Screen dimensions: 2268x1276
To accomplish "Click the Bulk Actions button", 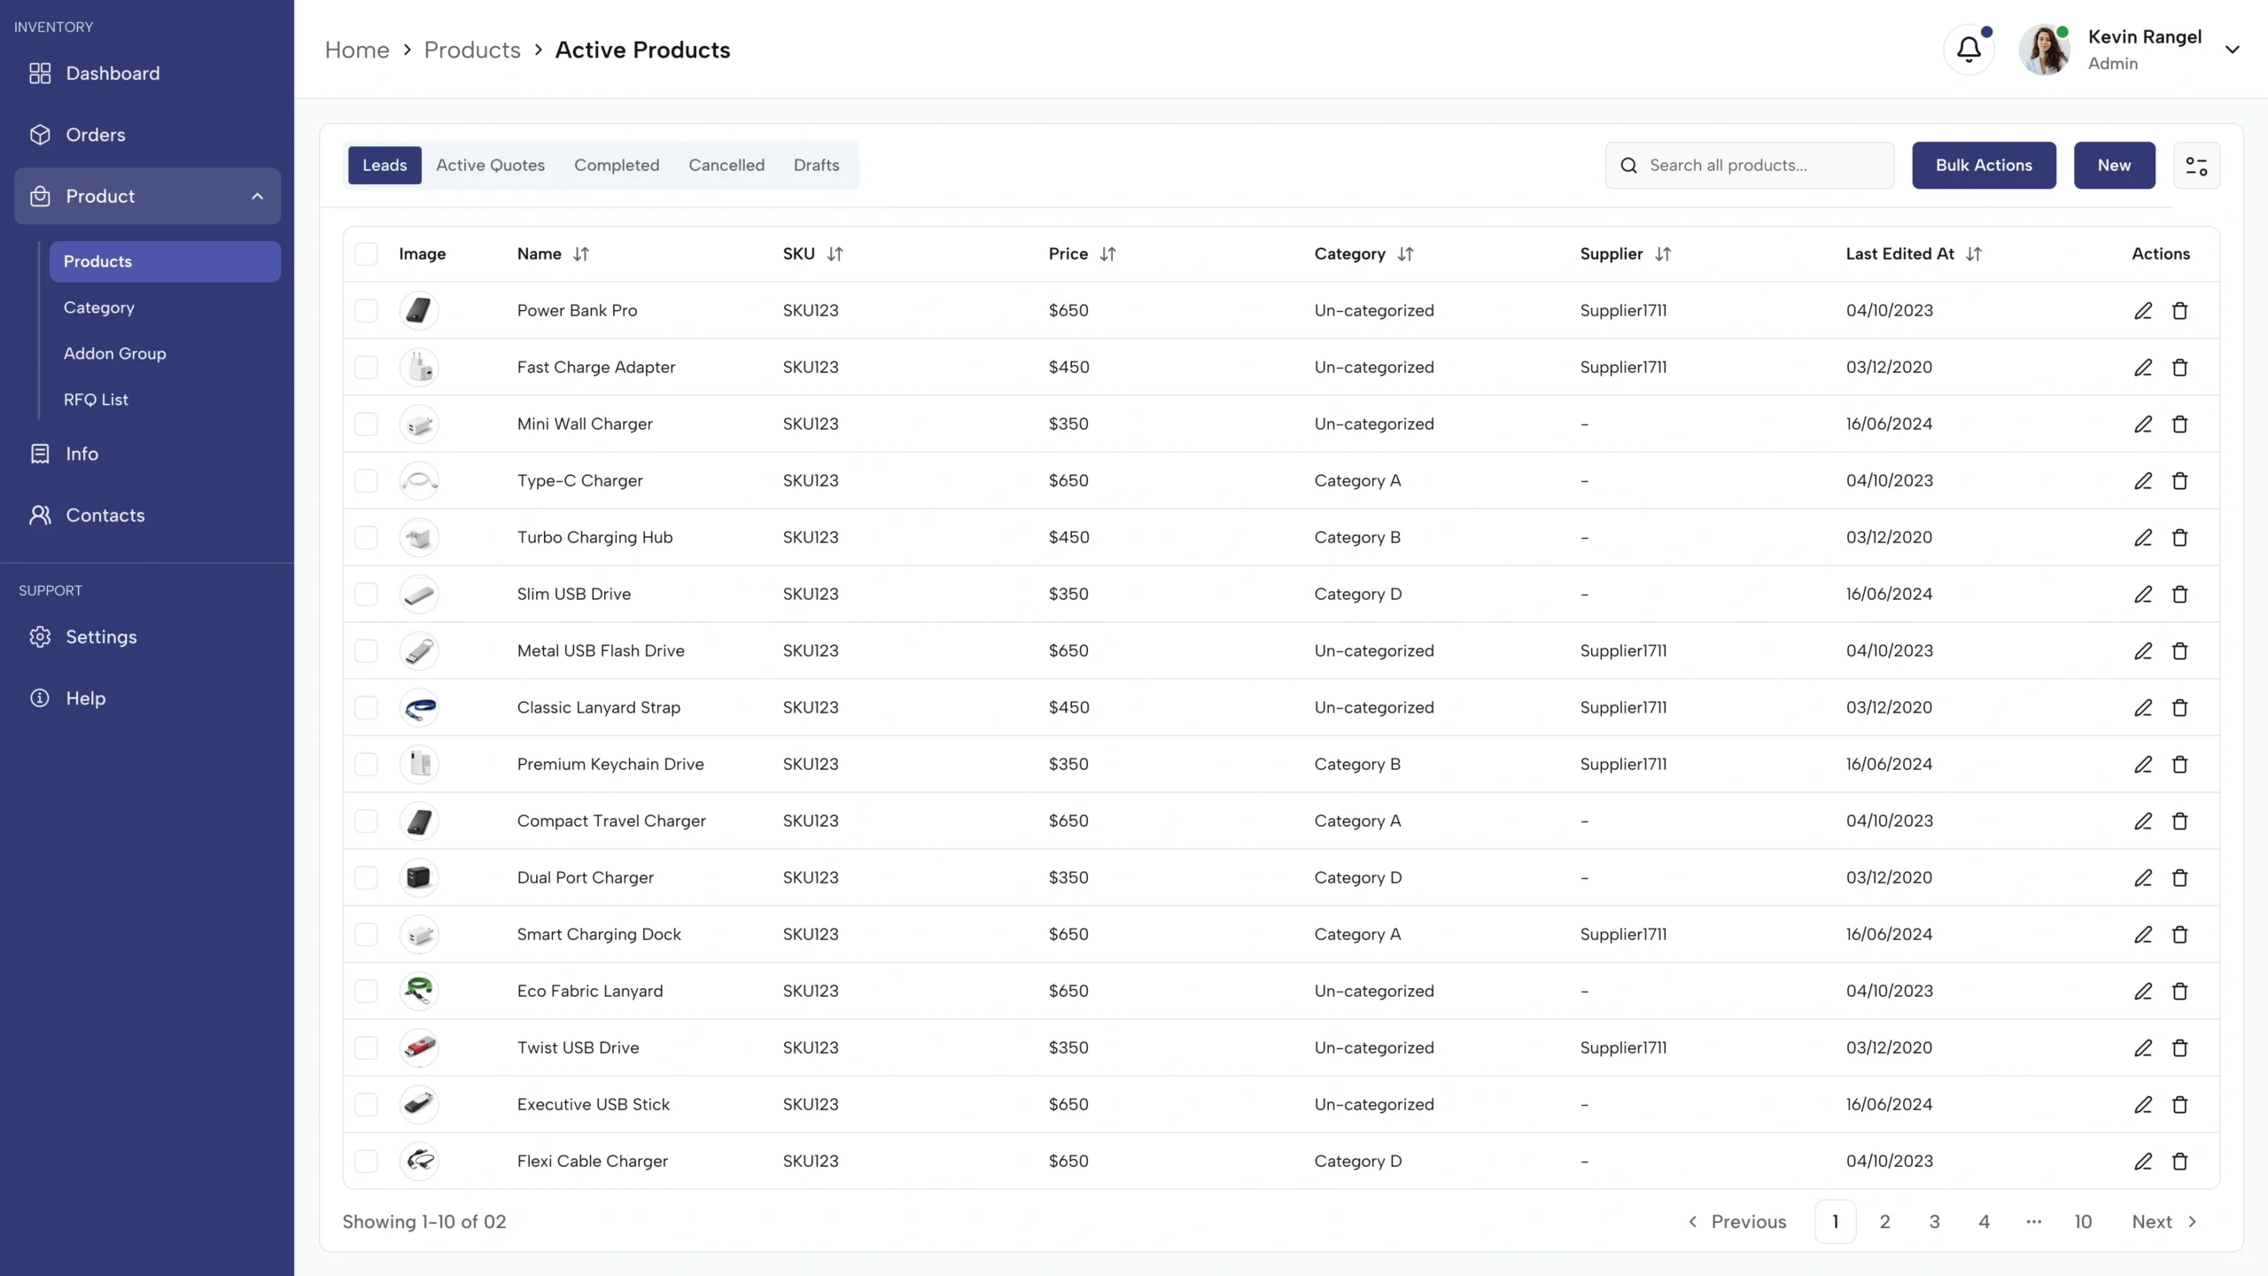I will pyautogui.click(x=1983, y=166).
